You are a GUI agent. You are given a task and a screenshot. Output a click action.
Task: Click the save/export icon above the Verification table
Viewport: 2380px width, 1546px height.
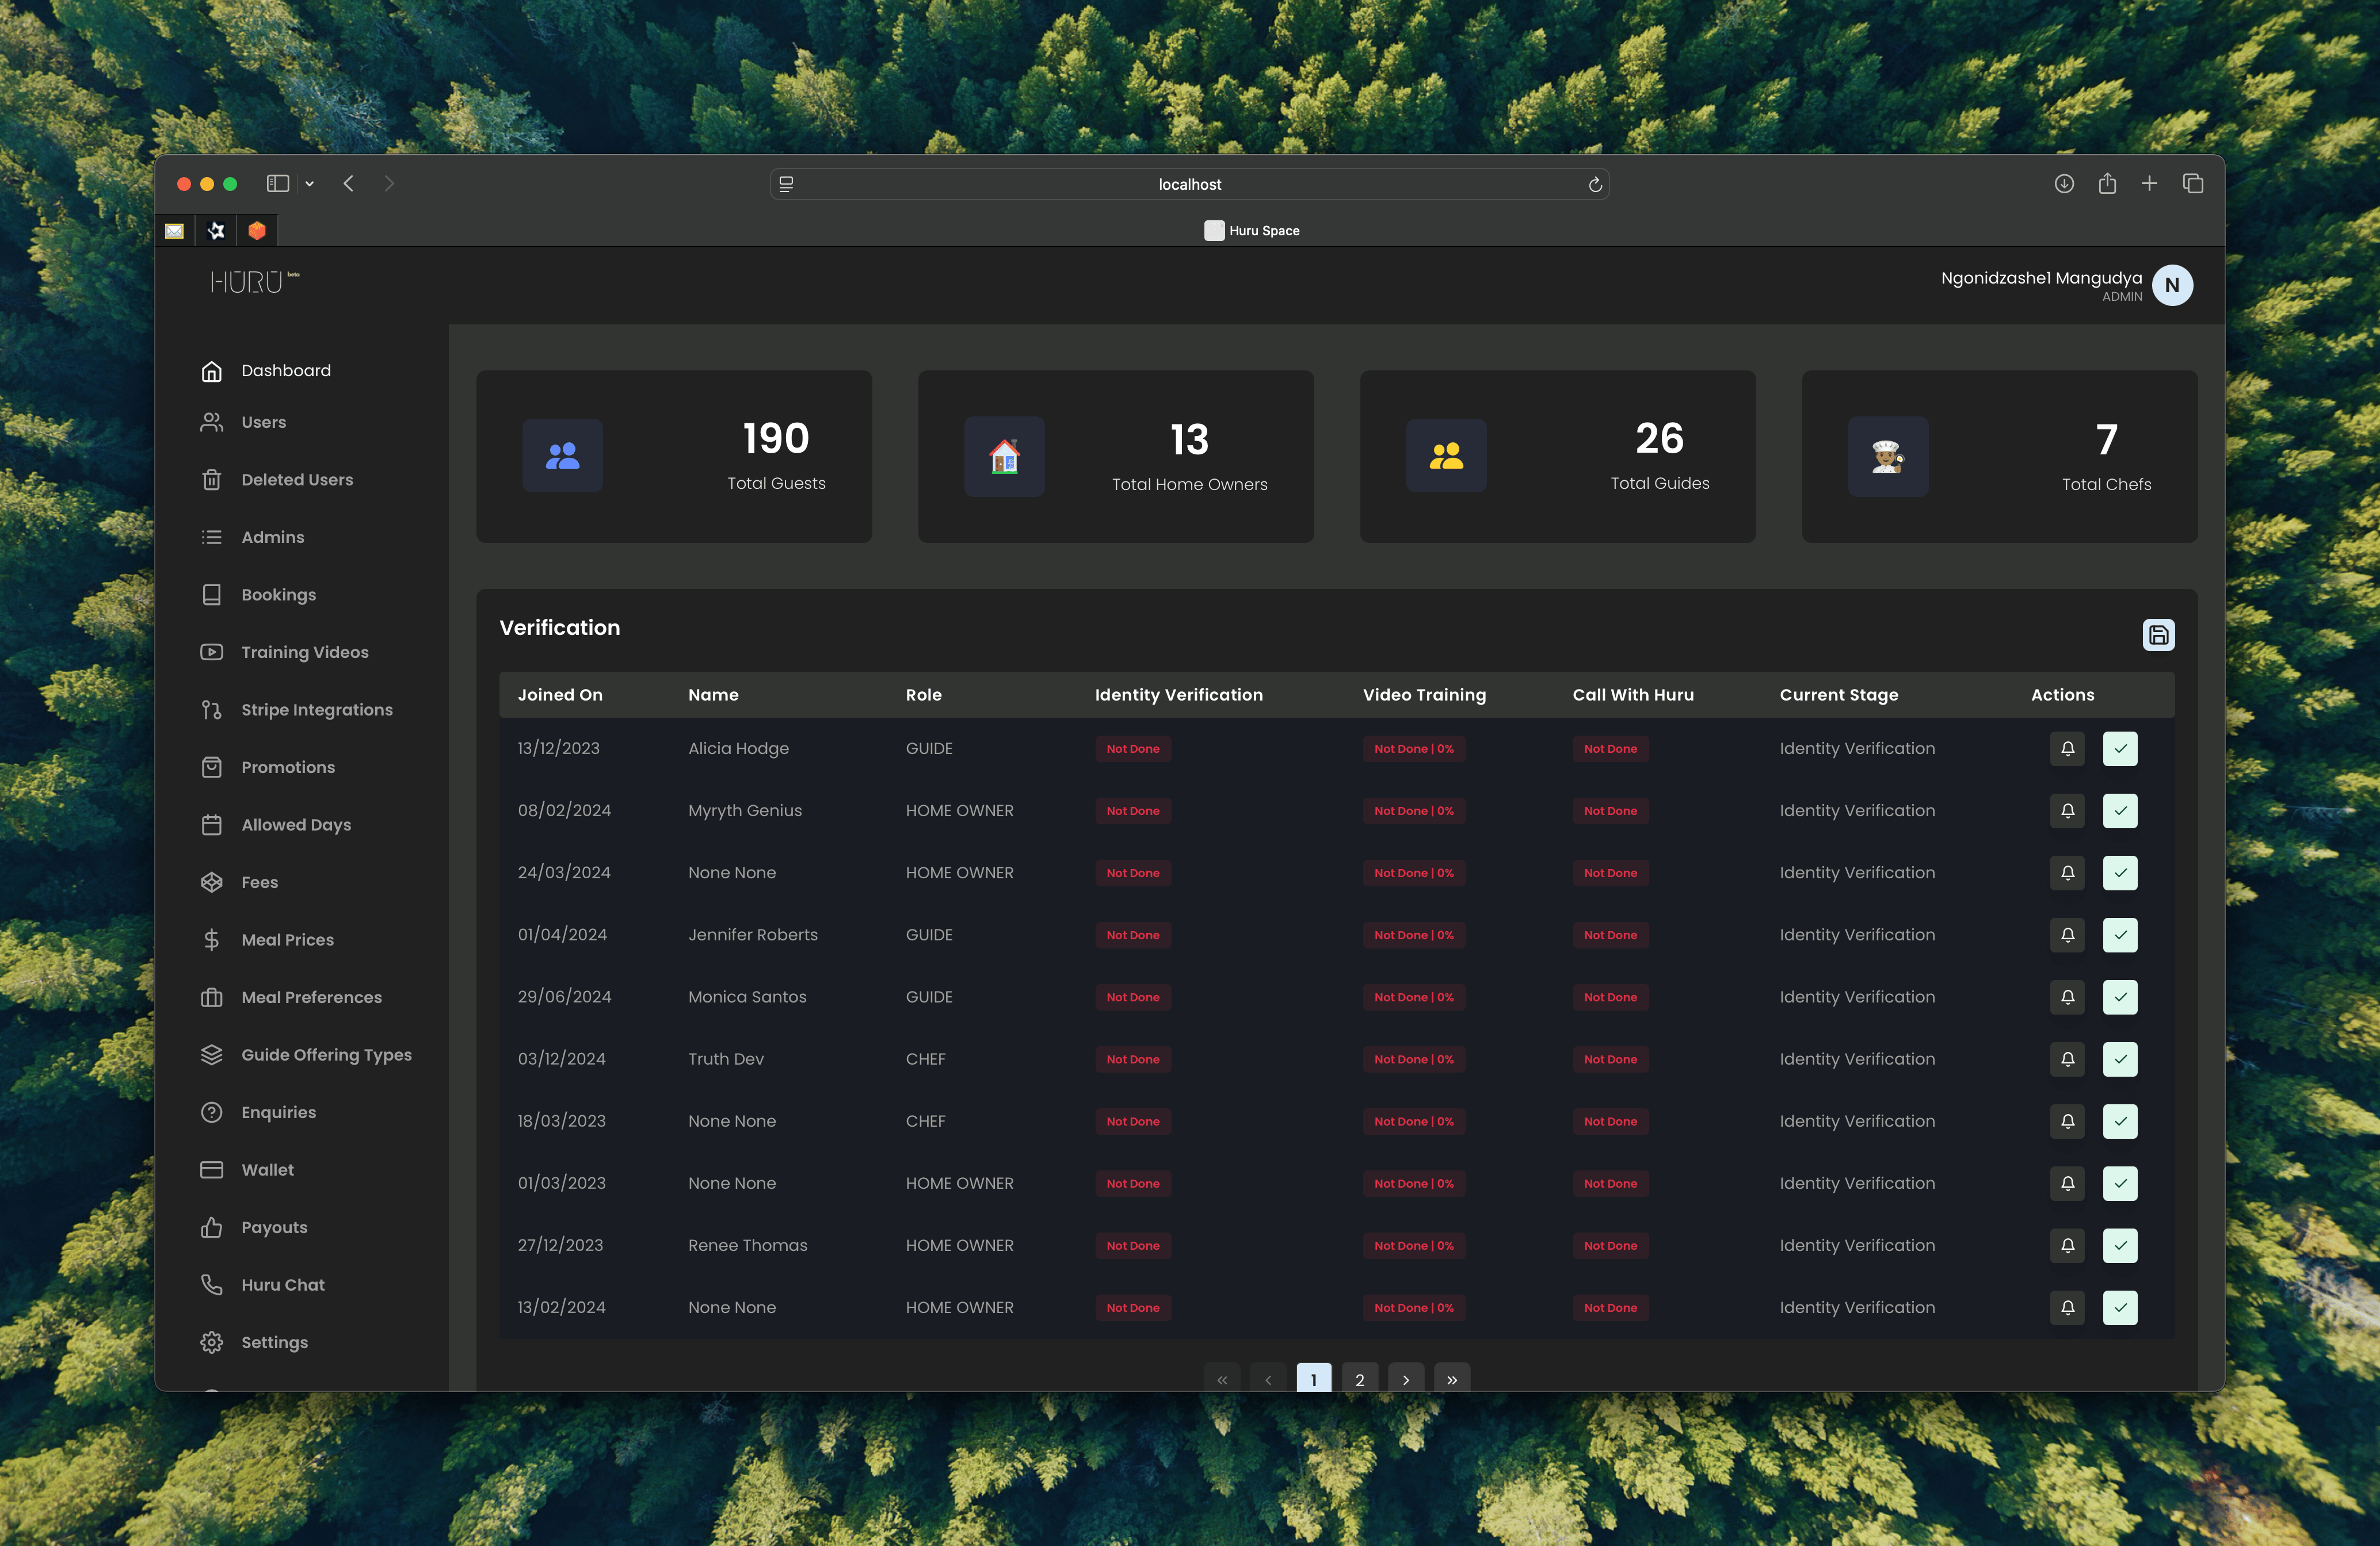2159,634
